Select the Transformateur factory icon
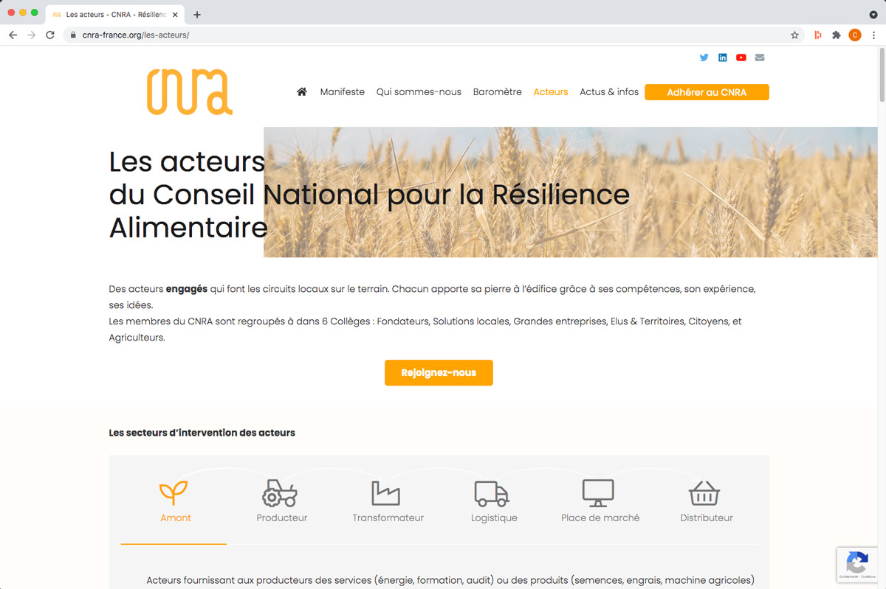This screenshot has width=886, height=589. click(x=388, y=492)
